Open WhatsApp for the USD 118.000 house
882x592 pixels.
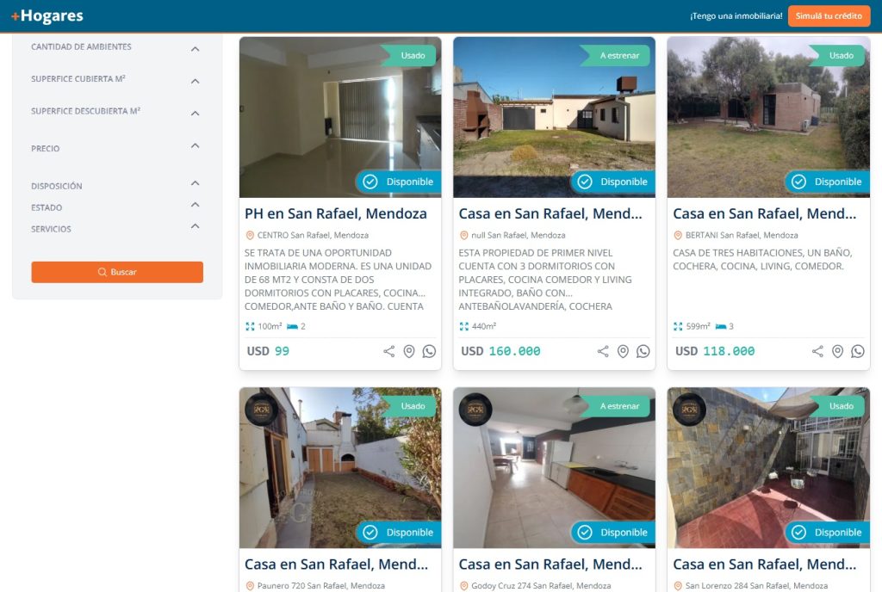click(858, 352)
